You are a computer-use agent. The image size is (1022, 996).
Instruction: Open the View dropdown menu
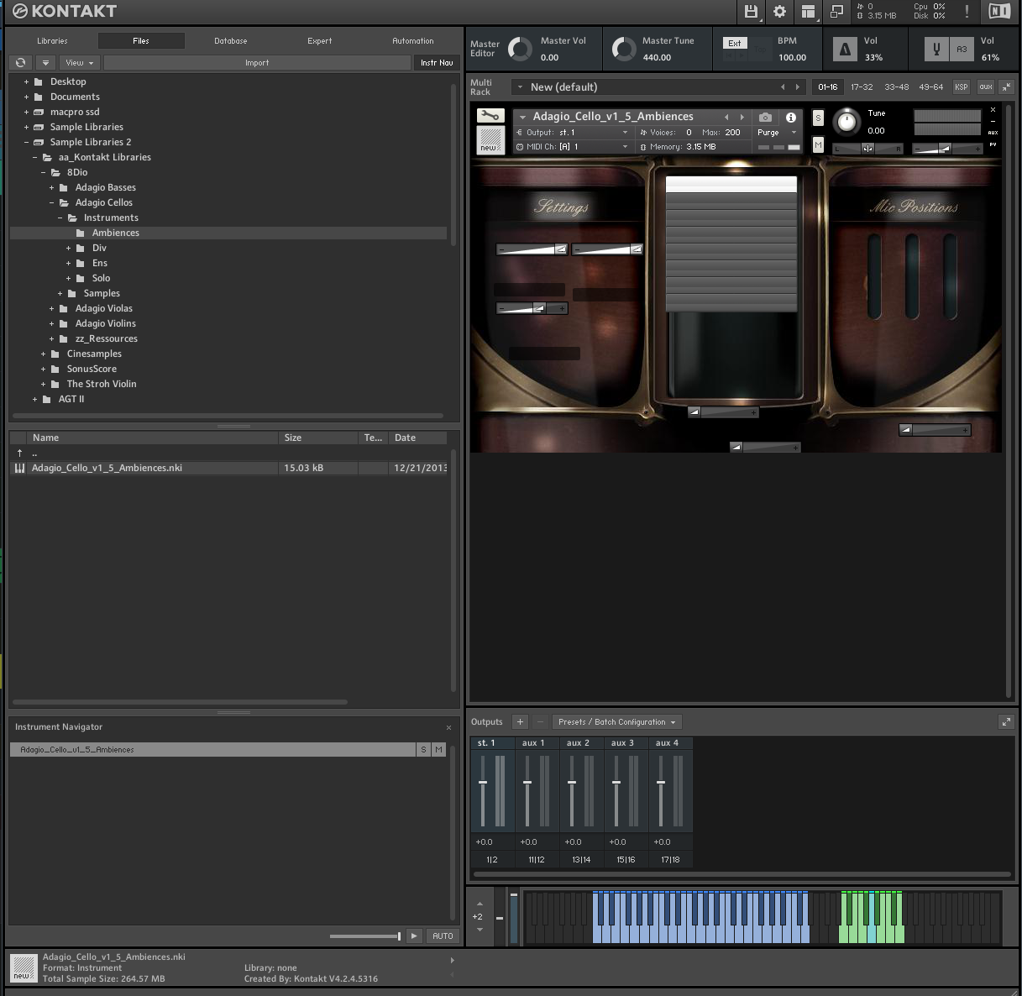click(x=79, y=63)
